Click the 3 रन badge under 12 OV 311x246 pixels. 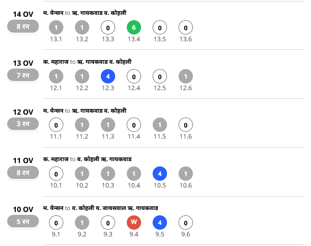23,124
